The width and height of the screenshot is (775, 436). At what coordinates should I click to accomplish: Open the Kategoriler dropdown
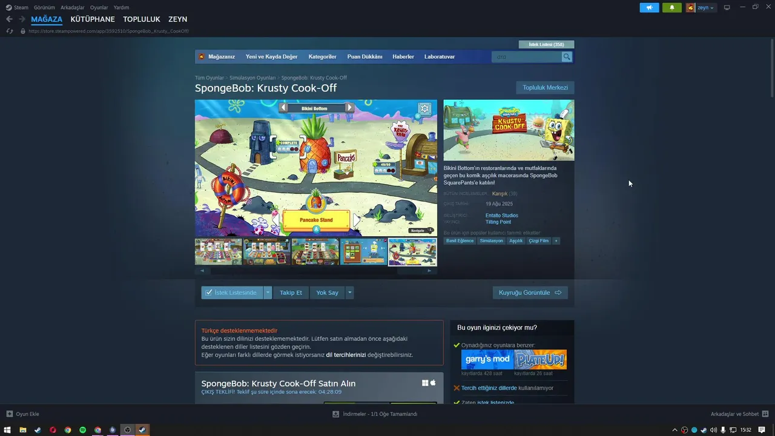(322, 57)
